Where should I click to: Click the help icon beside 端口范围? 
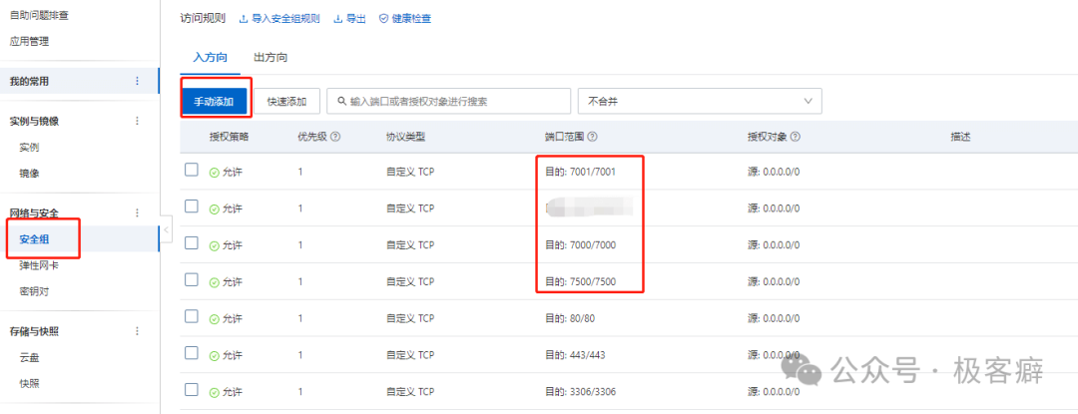(592, 137)
